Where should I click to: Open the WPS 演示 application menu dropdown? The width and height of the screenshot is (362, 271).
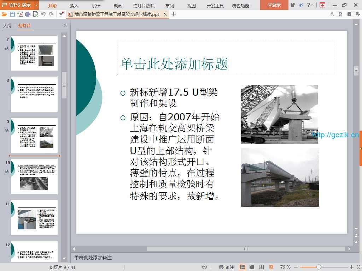37,5
